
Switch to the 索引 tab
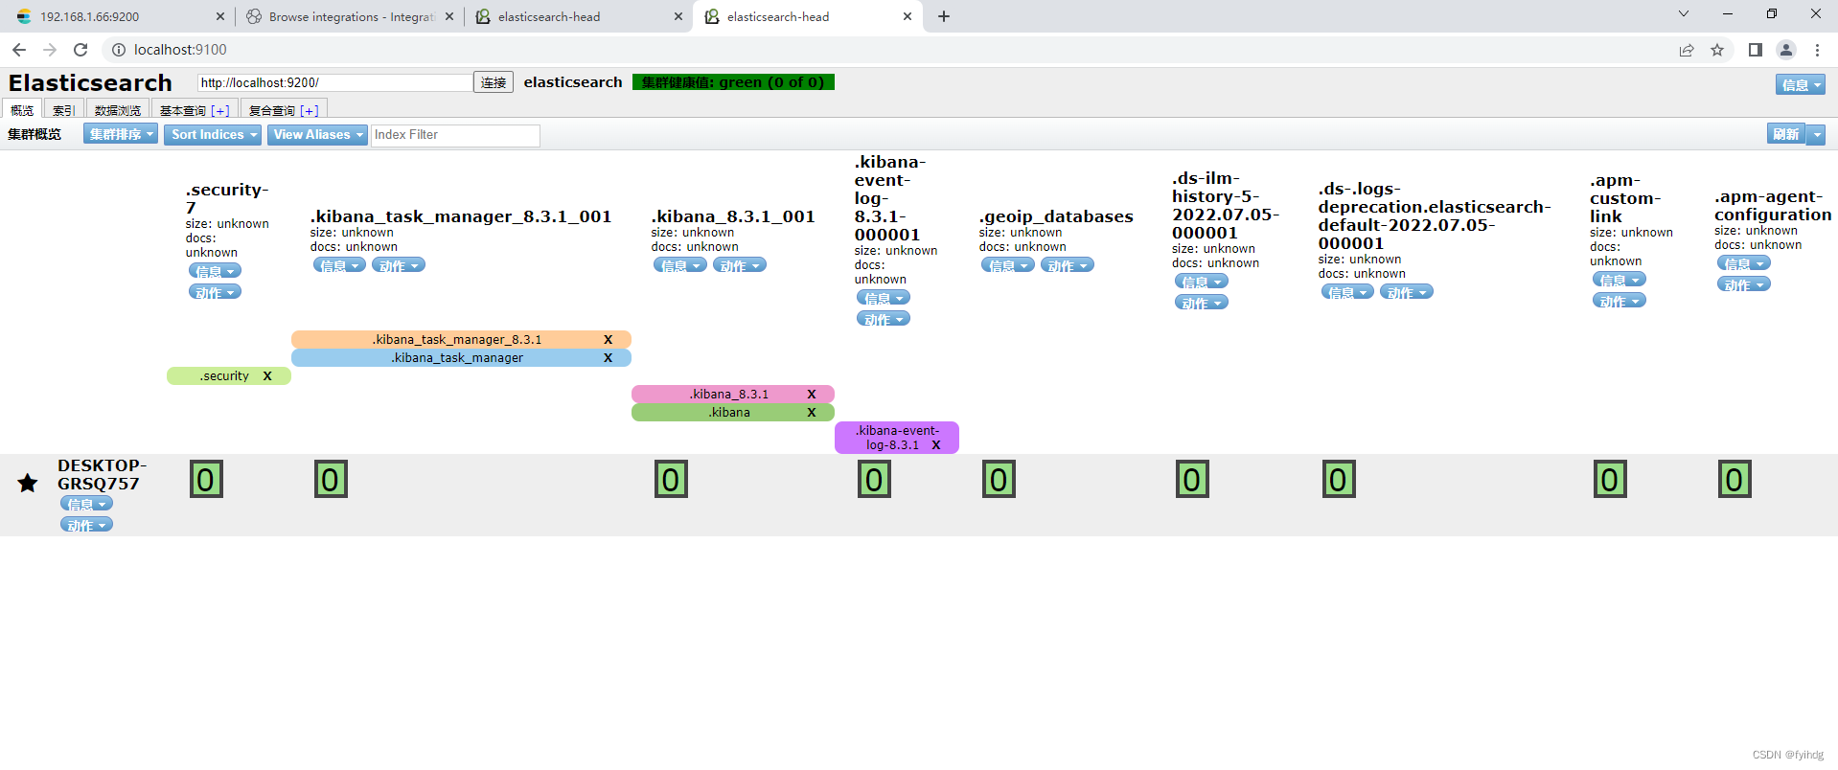[x=64, y=110]
